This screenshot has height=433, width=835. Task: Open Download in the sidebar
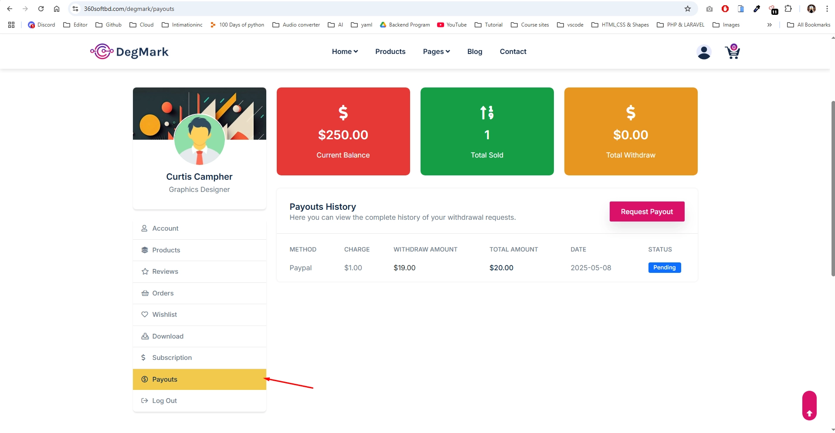[x=200, y=336]
